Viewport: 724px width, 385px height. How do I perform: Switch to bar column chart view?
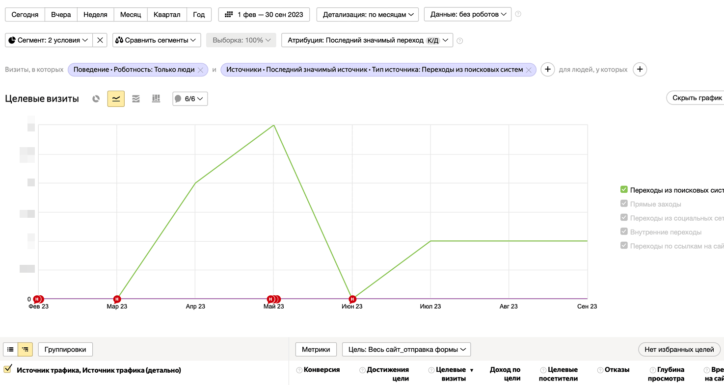(x=156, y=99)
